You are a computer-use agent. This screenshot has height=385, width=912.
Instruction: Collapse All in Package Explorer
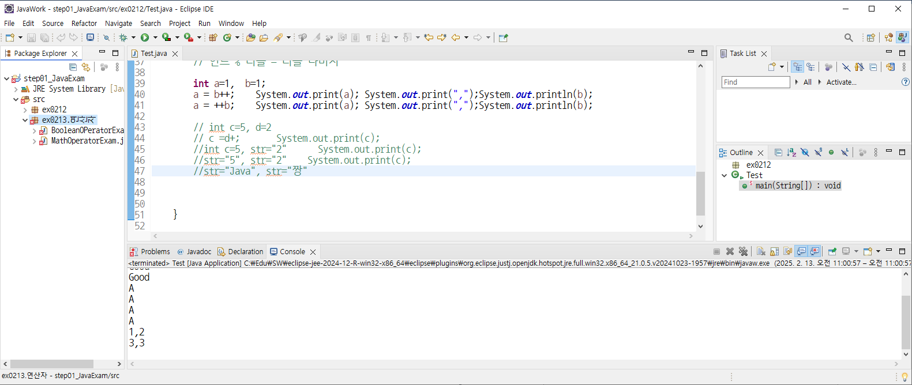pyautogui.click(x=73, y=67)
